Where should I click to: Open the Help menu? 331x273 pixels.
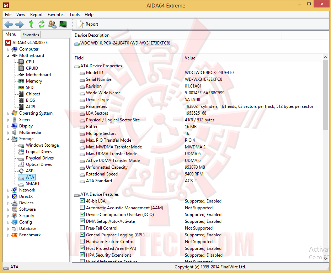[89, 15]
